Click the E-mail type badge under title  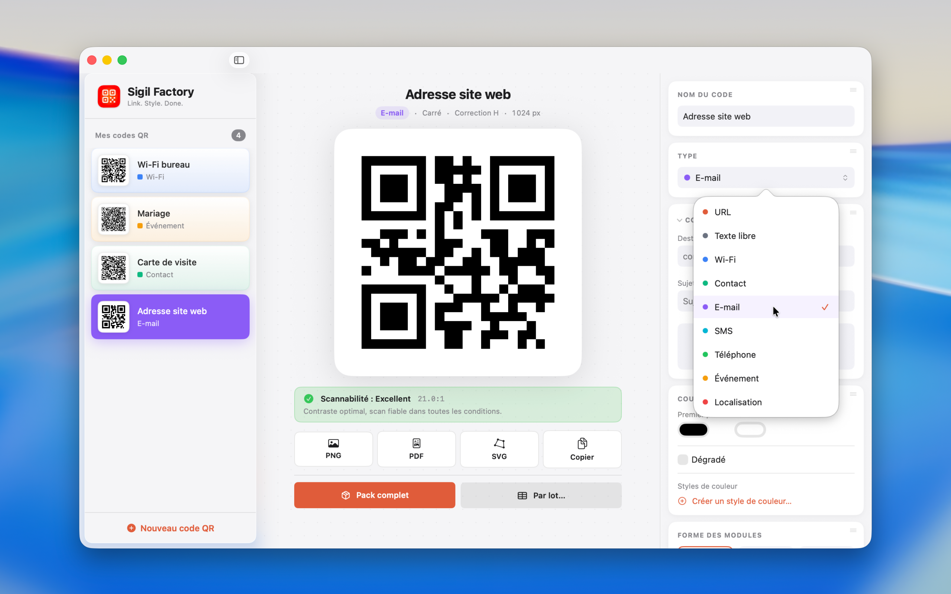(x=392, y=113)
